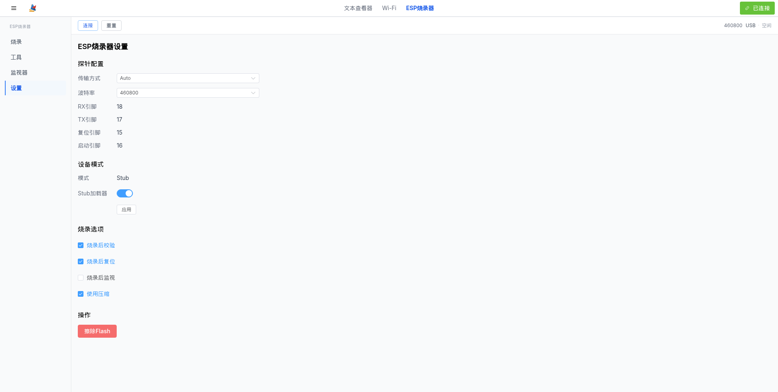The height and width of the screenshot is (392, 778).
Task: Enable the 烧录后监视 checkbox
Action: click(x=81, y=278)
